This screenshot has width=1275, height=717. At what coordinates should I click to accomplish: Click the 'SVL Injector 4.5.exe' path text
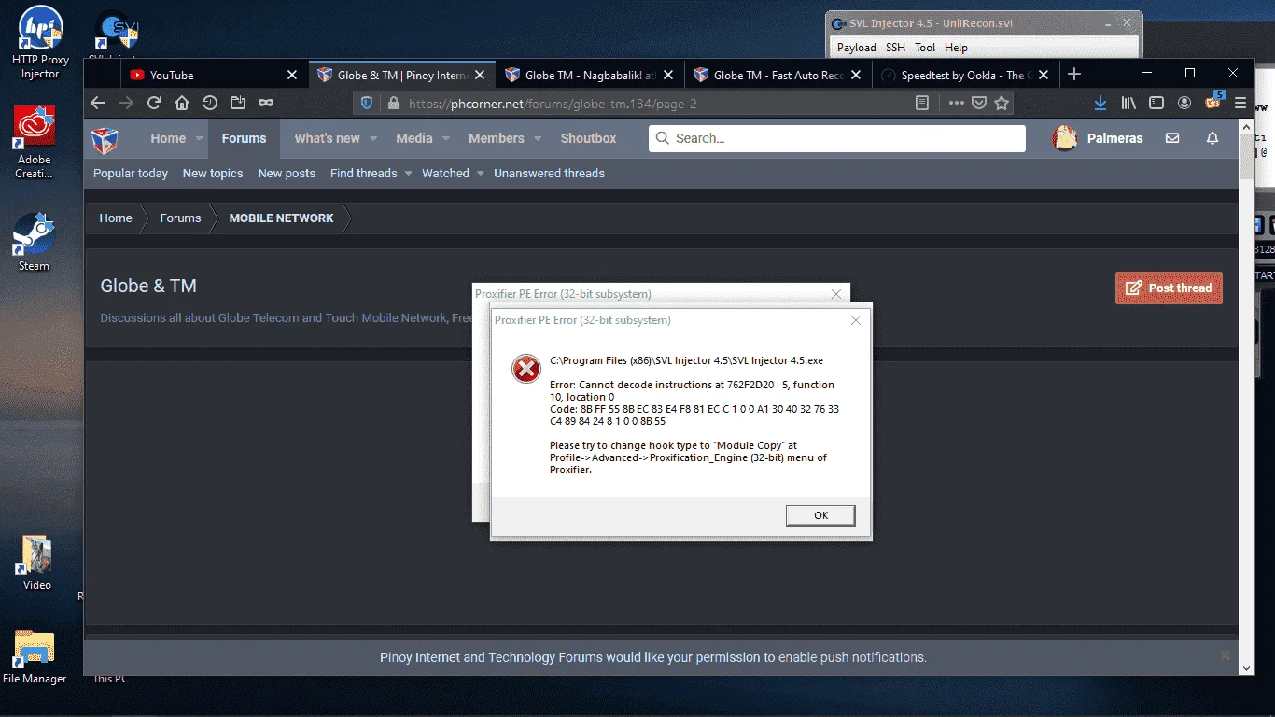click(x=686, y=360)
